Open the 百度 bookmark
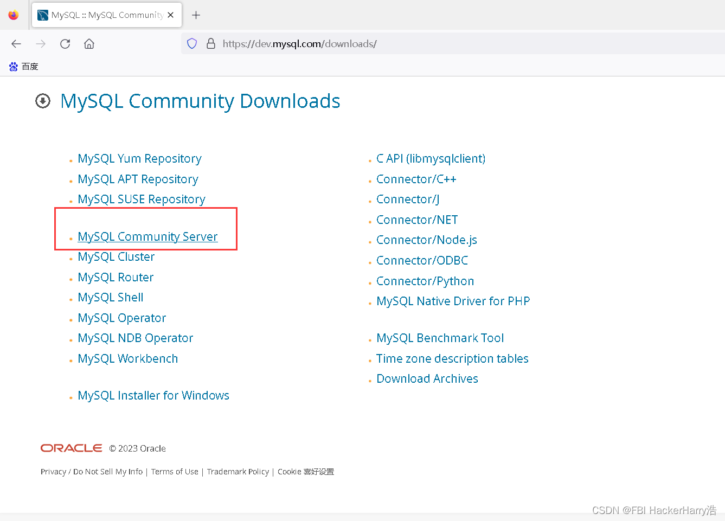This screenshot has width=725, height=521. coord(23,67)
